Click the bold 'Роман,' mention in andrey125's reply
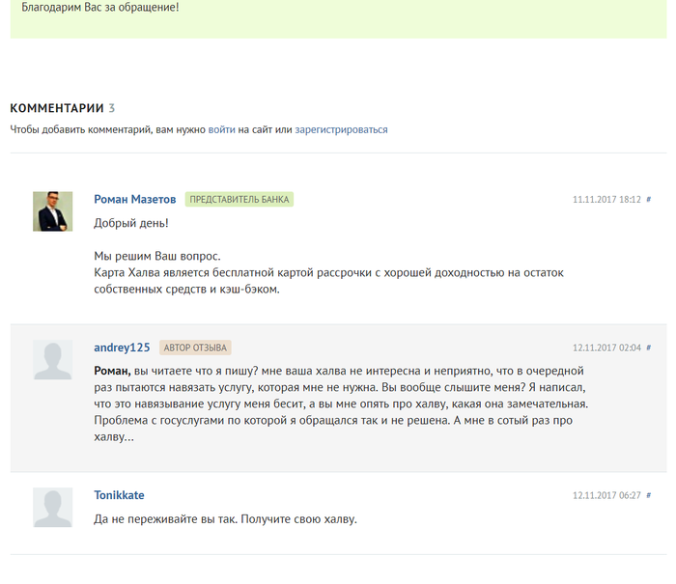The width and height of the screenshot is (676, 584). [112, 372]
